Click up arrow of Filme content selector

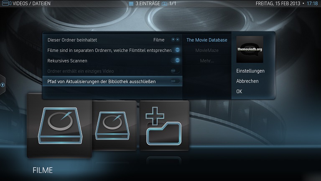click(x=178, y=39)
